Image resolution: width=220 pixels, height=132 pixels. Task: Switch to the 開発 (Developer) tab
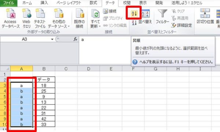tap(159, 3)
